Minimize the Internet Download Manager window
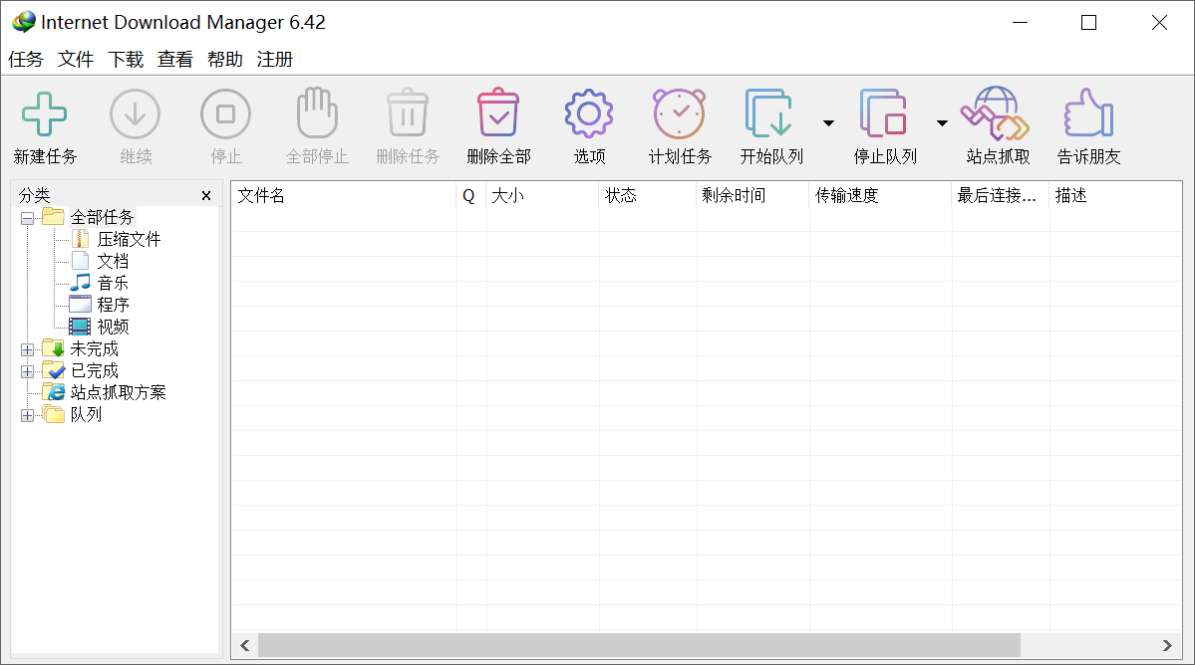The height and width of the screenshot is (665, 1195). click(1020, 23)
